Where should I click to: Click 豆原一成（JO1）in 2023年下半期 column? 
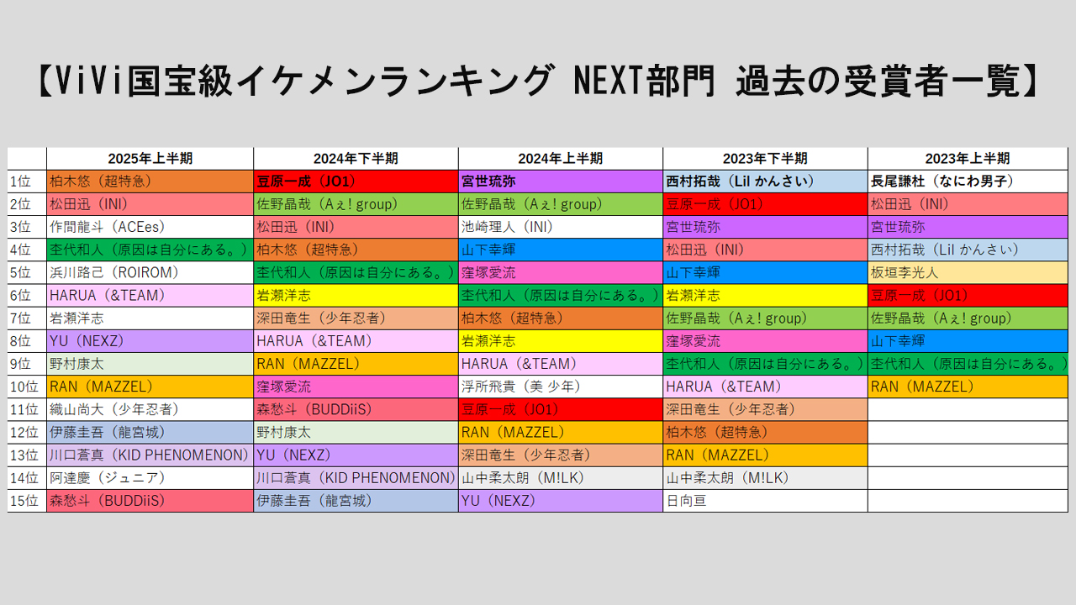click(x=765, y=204)
